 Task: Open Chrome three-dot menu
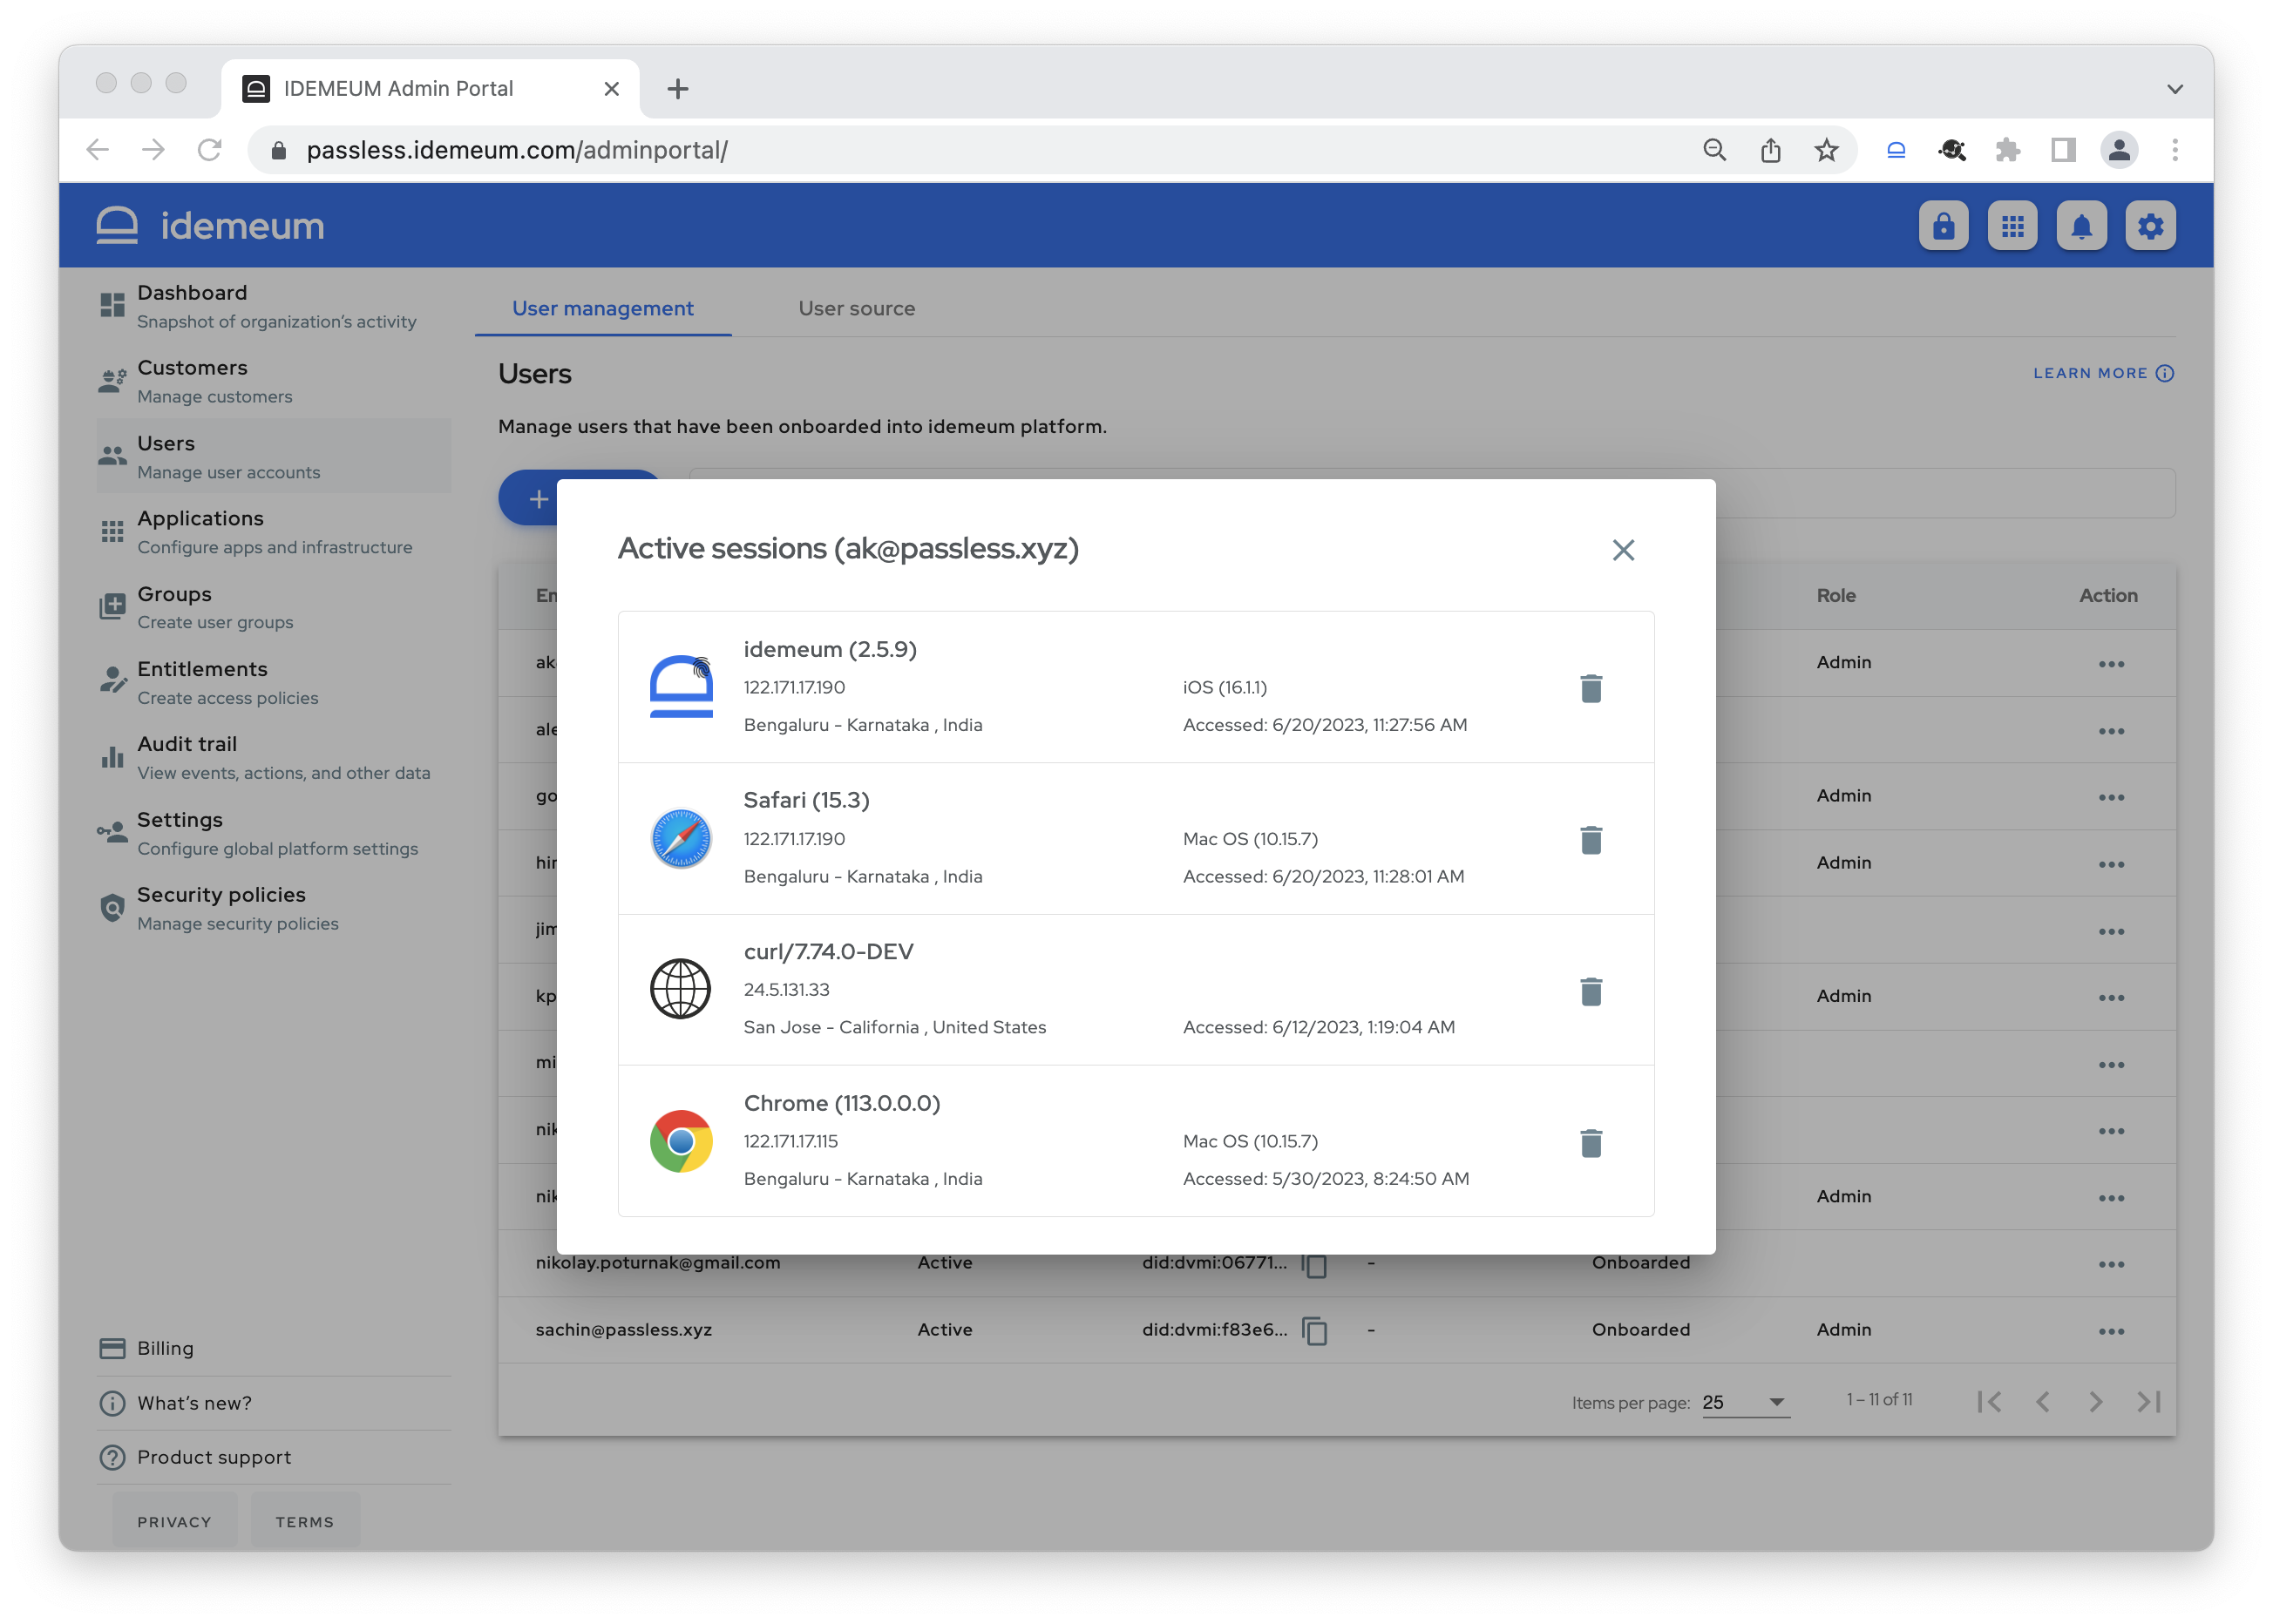(2174, 150)
